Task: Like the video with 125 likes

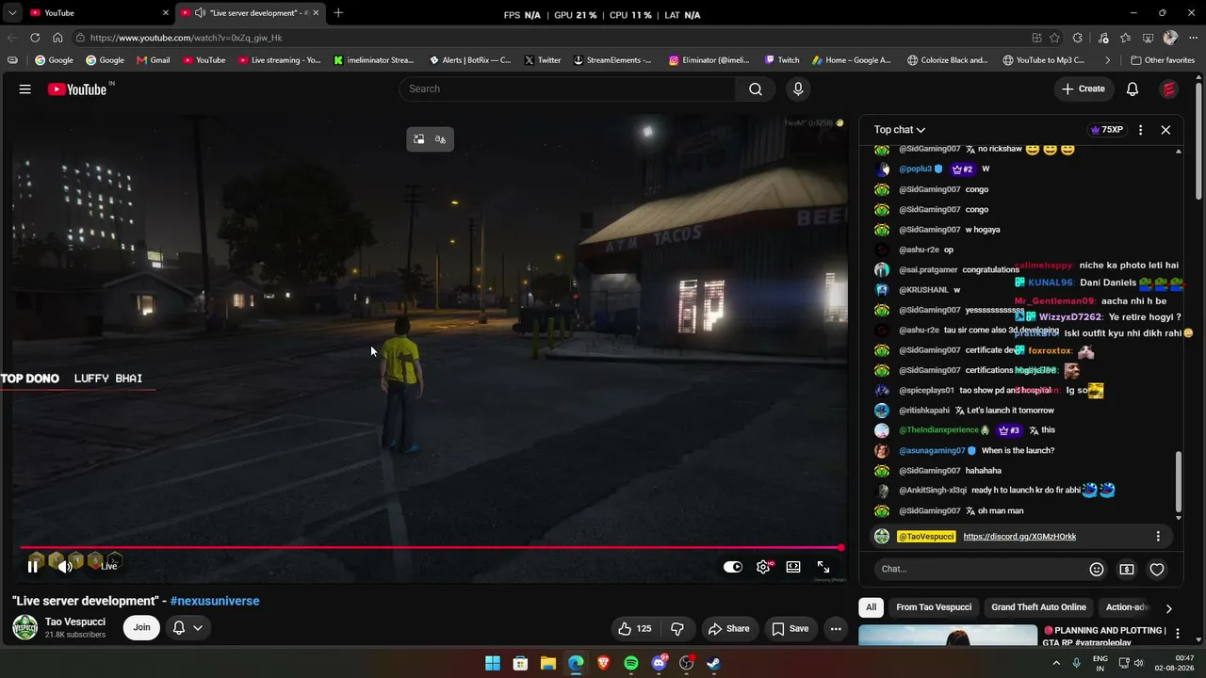Action: pos(635,628)
